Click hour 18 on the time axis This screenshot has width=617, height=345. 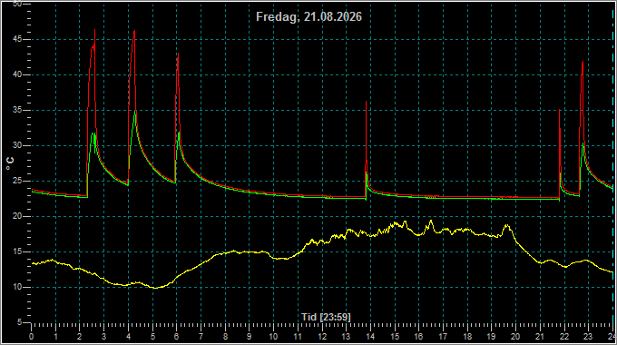[467, 337]
